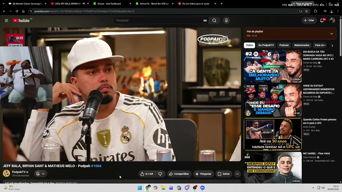Image resolution: width=342 pixels, height=192 pixels.
Task: Open a new browser tab
Action: pos(221,4)
